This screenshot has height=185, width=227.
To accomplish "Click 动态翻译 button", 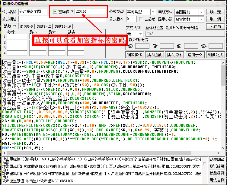I will pos(217,159).
